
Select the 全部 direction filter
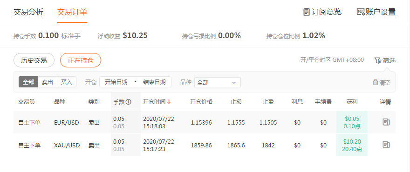pos(28,82)
